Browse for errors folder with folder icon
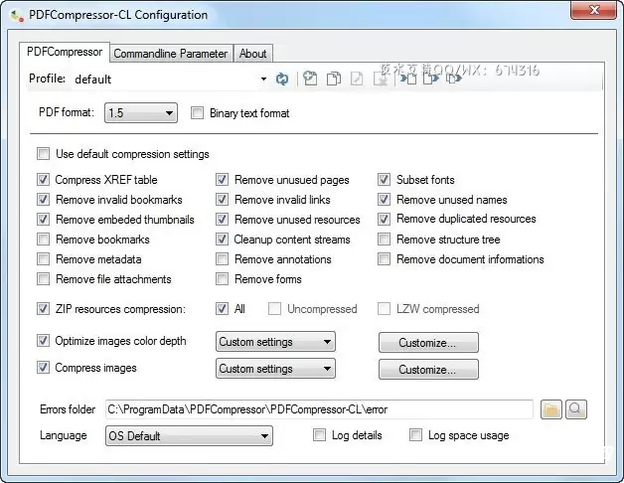The image size is (624, 483). point(551,409)
